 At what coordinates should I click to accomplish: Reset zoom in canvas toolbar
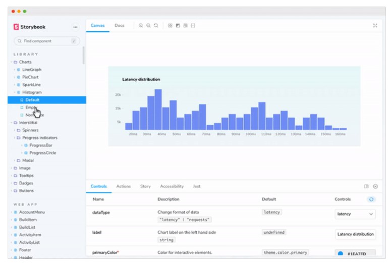tap(156, 26)
